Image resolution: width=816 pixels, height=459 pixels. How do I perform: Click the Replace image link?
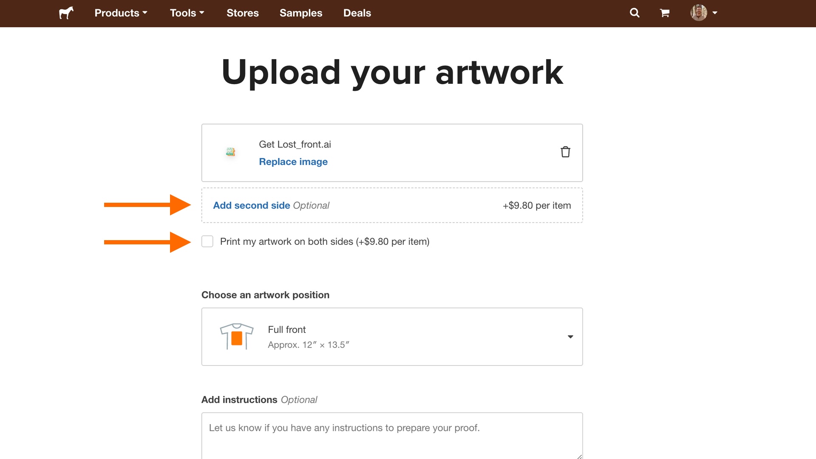[x=293, y=162]
